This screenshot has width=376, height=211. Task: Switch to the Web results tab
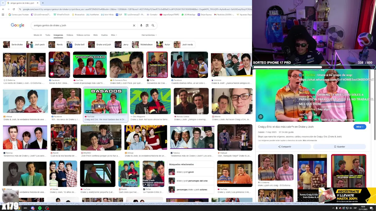pyautogui.click(x=95, y=35)
